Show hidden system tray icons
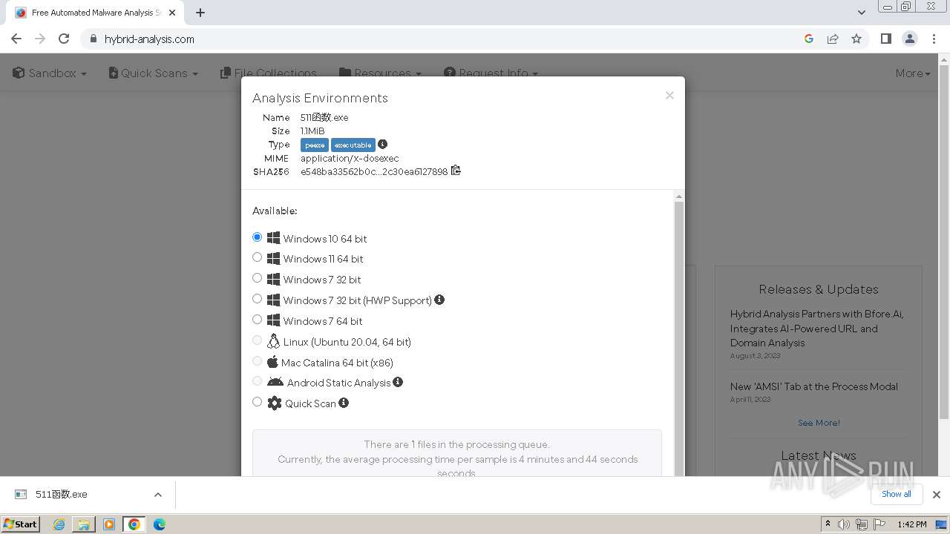The width and height of the screenshot is (950, 534). (828, 524)
